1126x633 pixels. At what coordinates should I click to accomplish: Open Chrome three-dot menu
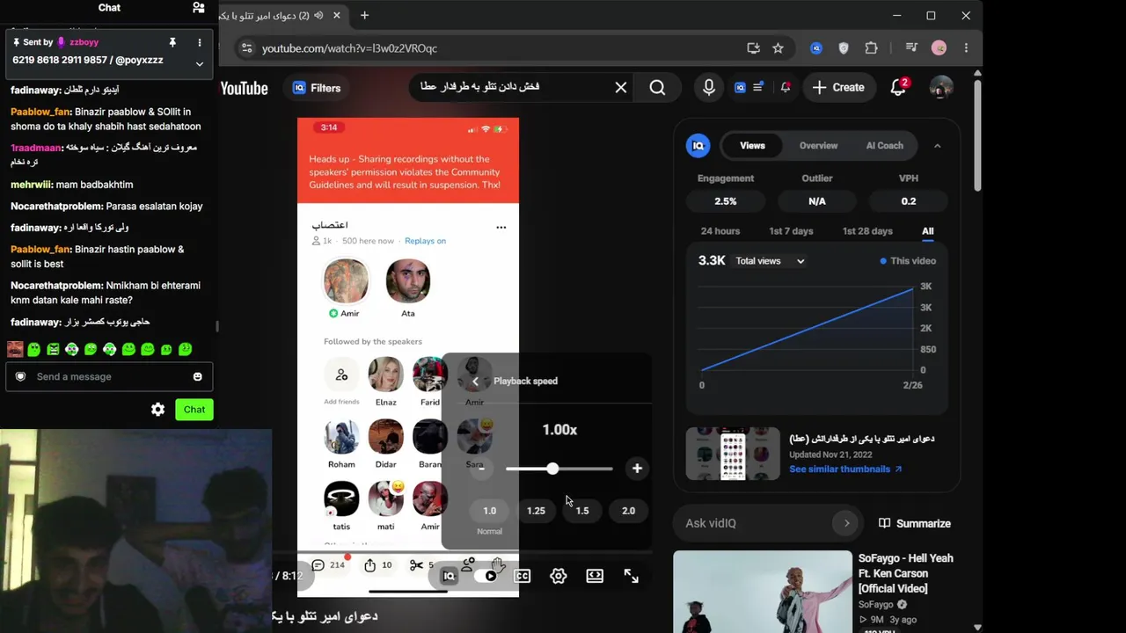click(966, 48)
